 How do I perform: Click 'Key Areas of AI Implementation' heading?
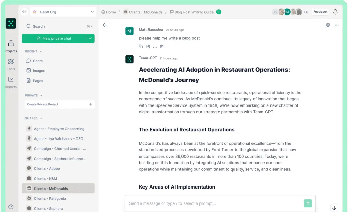(177, 187)
